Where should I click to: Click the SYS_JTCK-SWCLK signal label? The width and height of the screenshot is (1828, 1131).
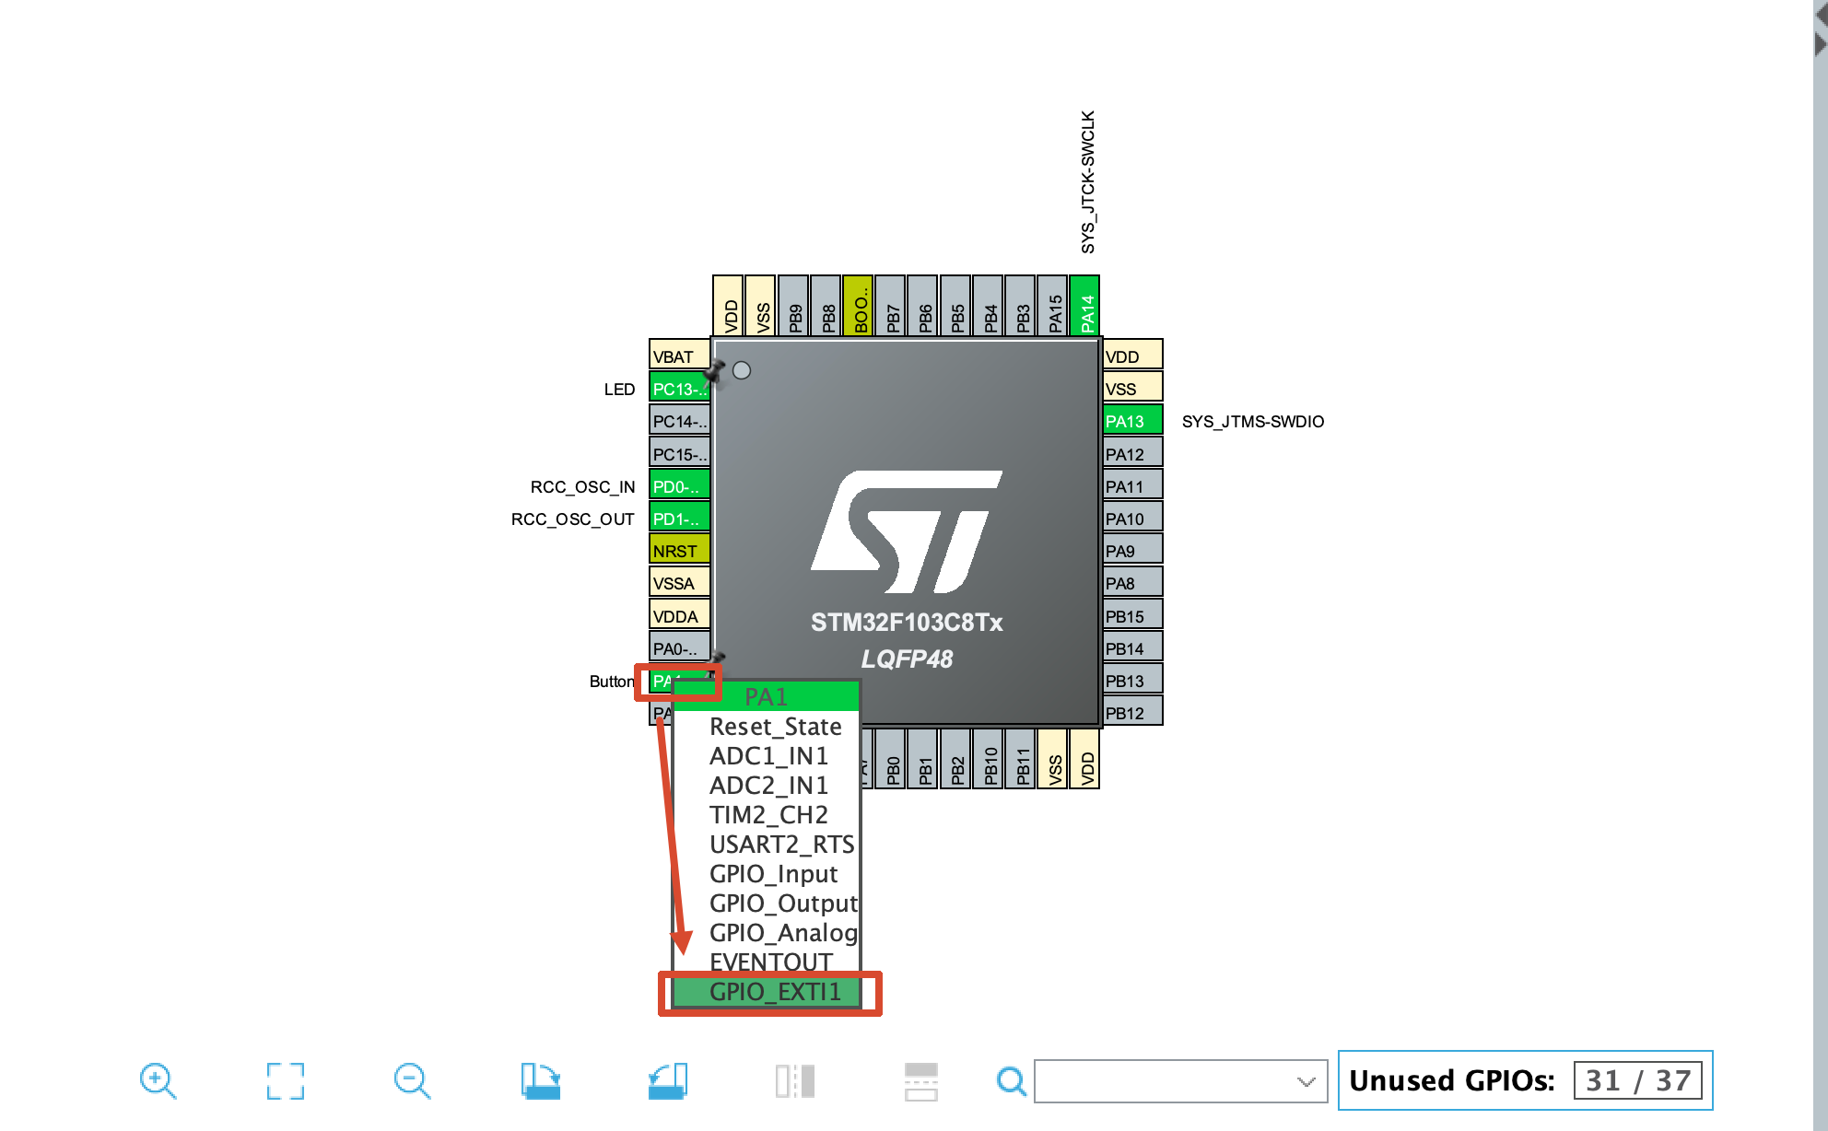[x=1087, y=182]
